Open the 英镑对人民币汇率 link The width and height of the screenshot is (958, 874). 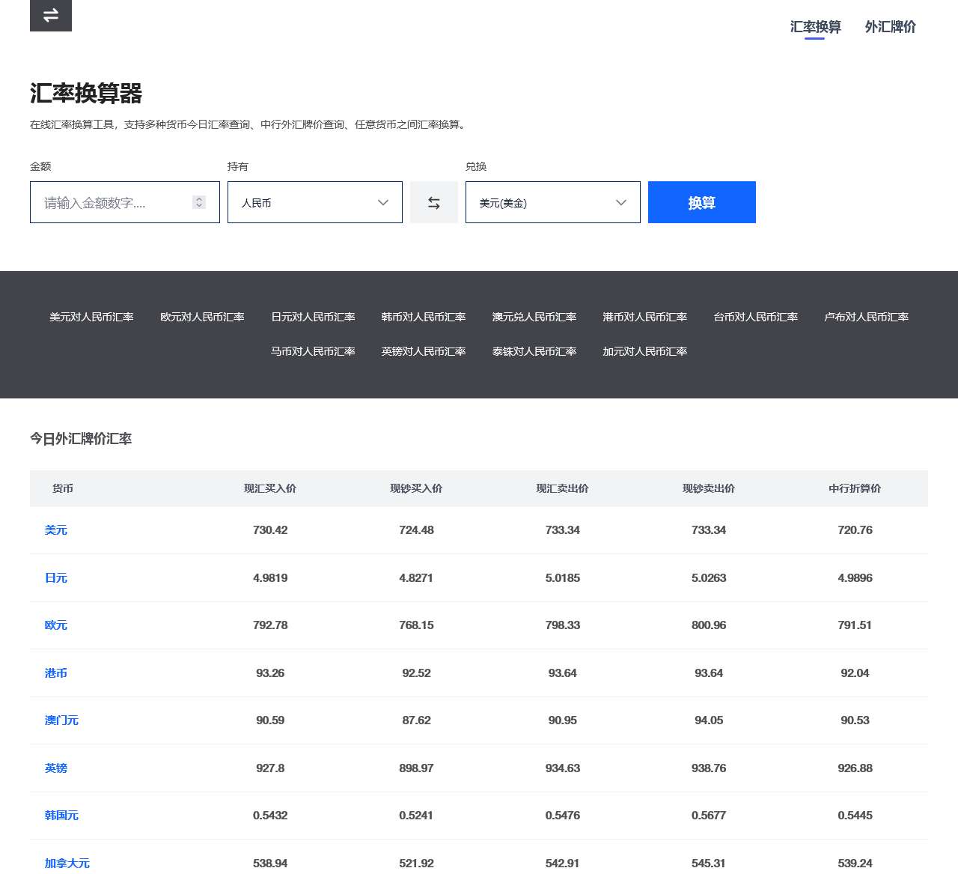pos(423,350)
